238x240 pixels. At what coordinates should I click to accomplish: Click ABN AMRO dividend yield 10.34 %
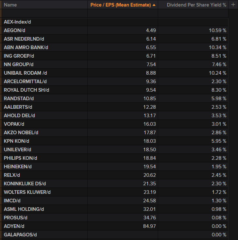point(218,47)
